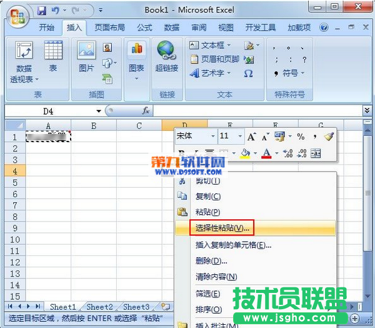Apply percent style from the mini toolbar

pos(300,136)
